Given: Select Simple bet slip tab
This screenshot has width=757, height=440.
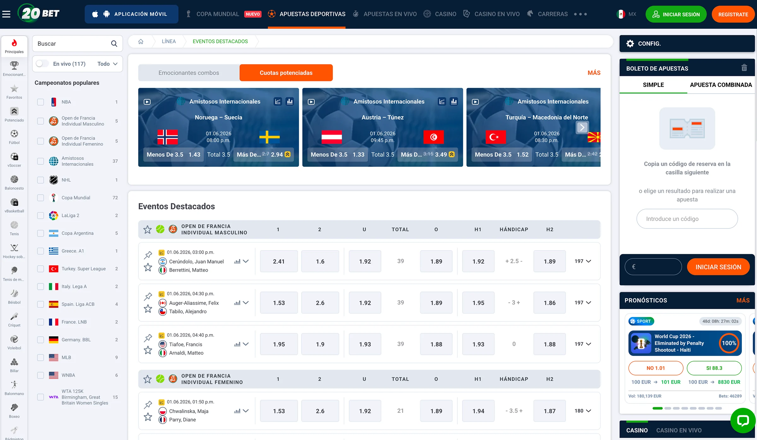Looking at the screenshot, I should click(653, 85).
